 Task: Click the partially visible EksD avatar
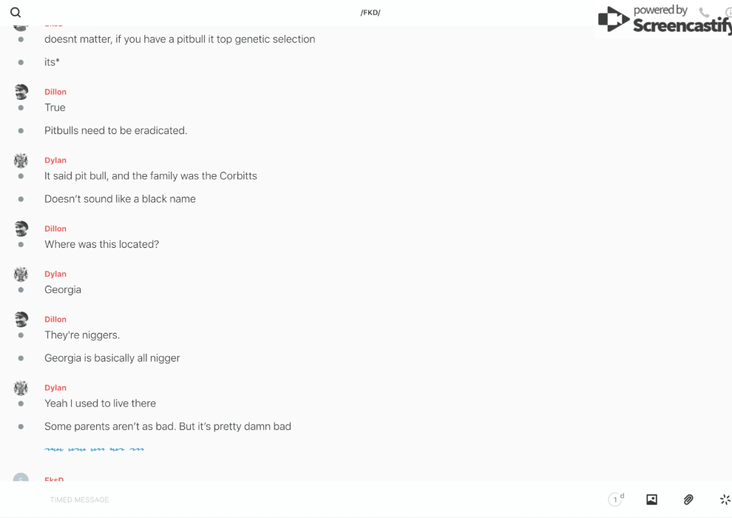point(21,478)
